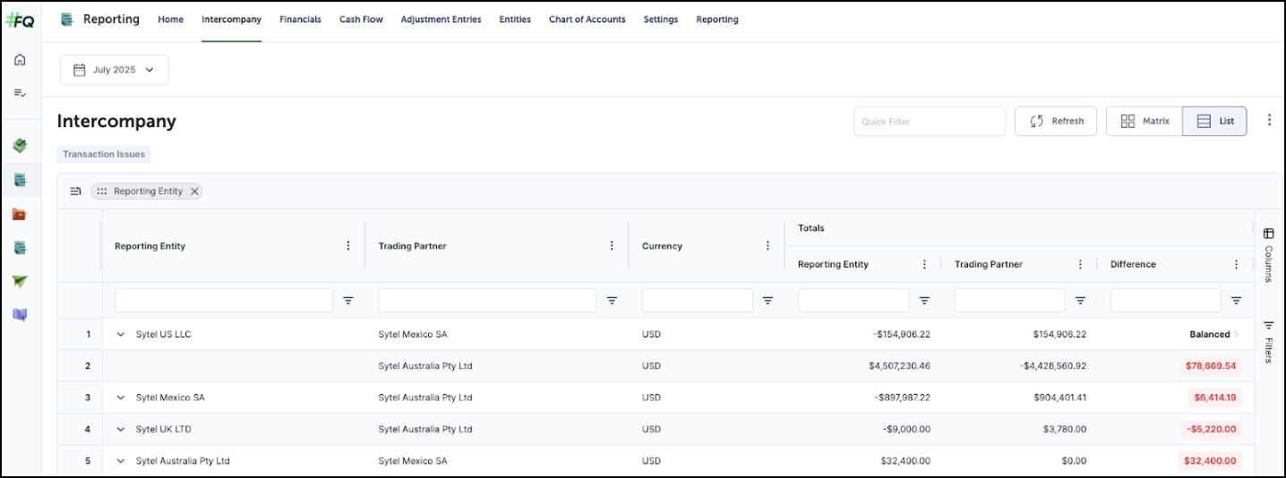Viewport: 1286px width, 478px height.
Task: Click the green paper plane sidebar icon
Action: [x=20, y=281]
